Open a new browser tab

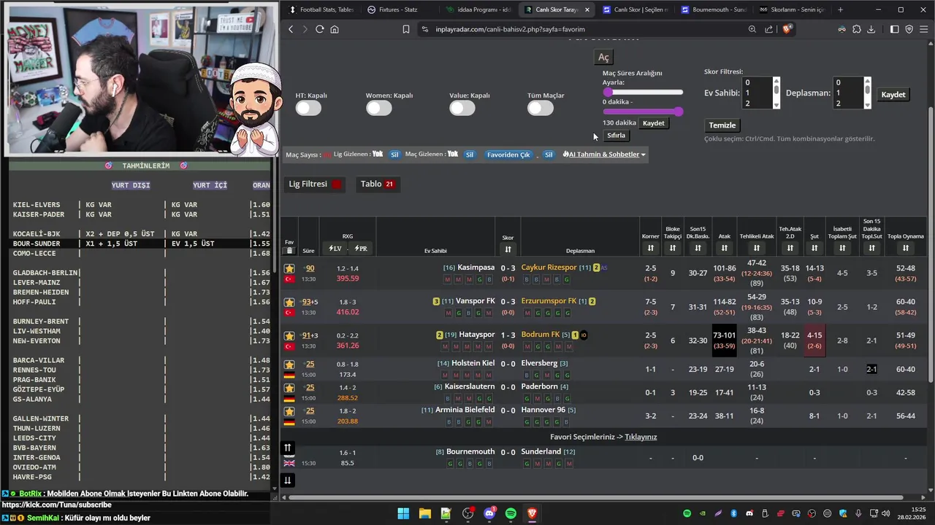pos(840,9)
